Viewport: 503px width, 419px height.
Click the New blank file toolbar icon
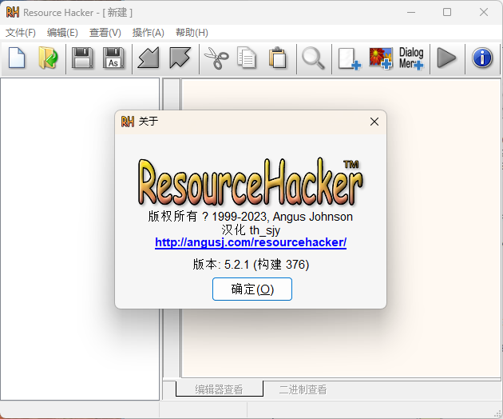click(18, 58)
